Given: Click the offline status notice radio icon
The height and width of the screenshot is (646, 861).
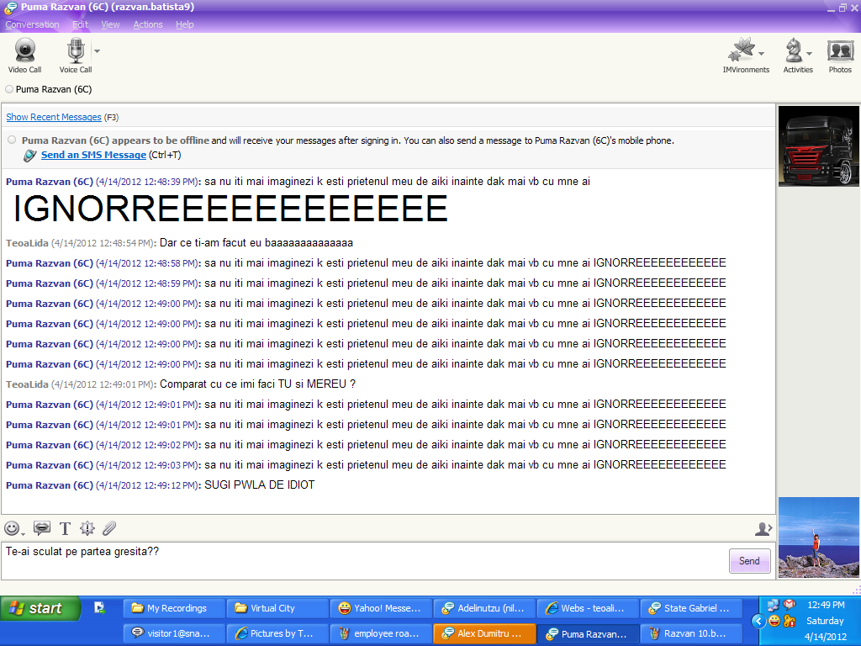Looking at the screenshot, I should [12, 140].
